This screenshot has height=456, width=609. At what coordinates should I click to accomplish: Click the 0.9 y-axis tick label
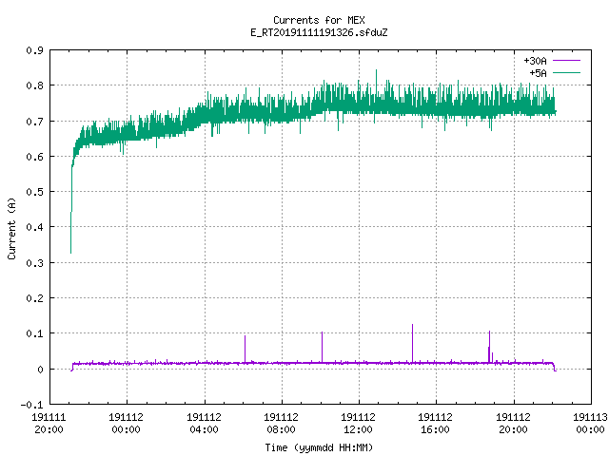tap(35, 50)
